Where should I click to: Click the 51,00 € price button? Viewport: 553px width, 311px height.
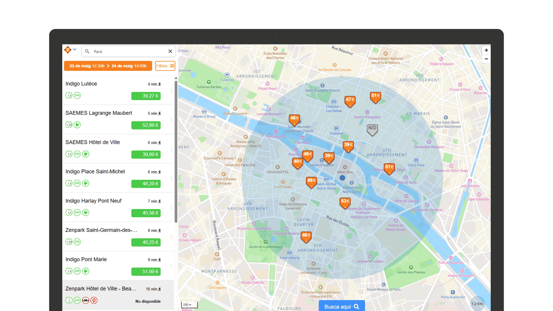point(146,272)
